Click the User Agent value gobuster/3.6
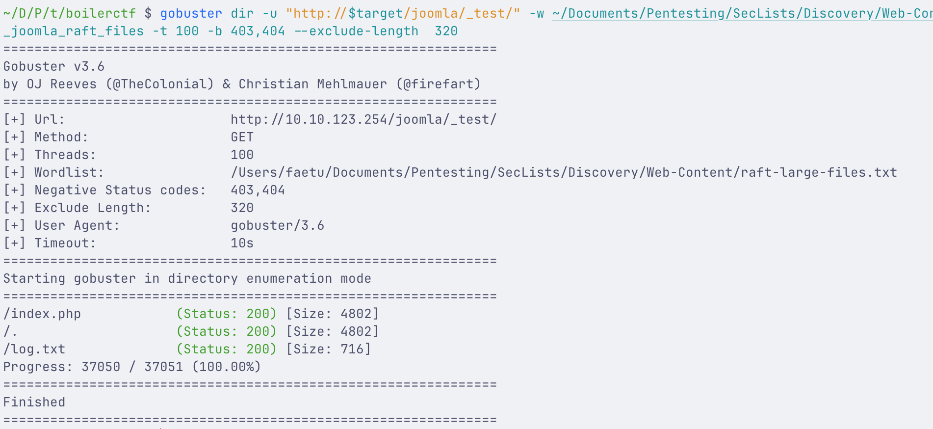The image size is (933, 429). click(x=278, y=225)
